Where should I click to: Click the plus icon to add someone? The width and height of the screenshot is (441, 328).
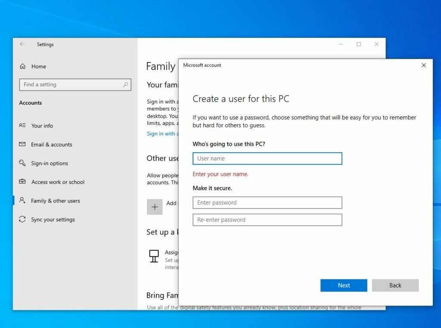[155, 207]
